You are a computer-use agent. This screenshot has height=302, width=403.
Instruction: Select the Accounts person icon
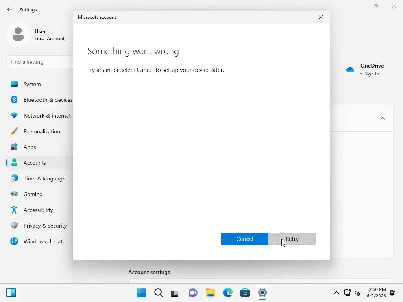[x=15, y=162]
